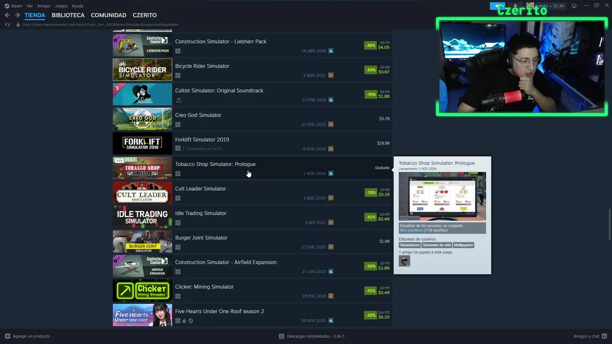The height and width of the screenshot is (344, 612).
Task: Click the Bicycle Rider Simulator thumbnail
Action: [142, 70]
